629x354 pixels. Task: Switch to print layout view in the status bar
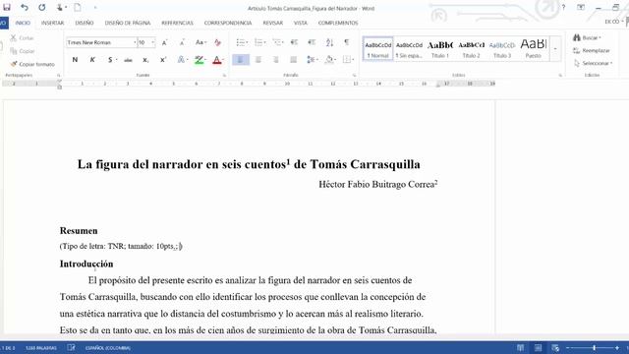point(538,348)
